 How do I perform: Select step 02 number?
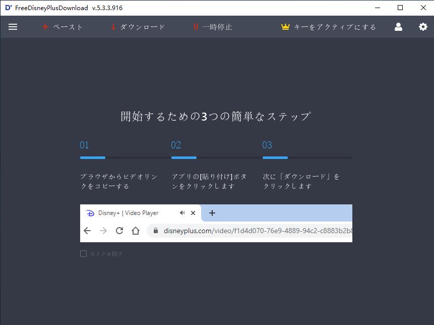point(176,145)
